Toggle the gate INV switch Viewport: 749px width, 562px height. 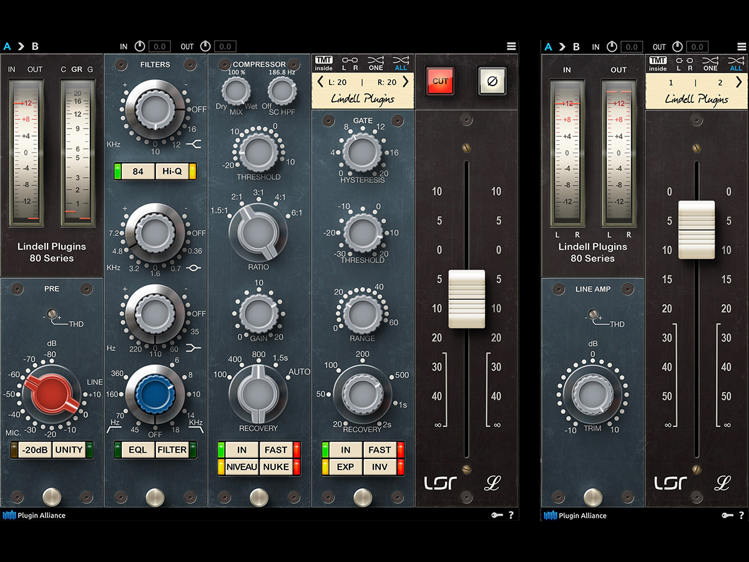click(379, 466)
